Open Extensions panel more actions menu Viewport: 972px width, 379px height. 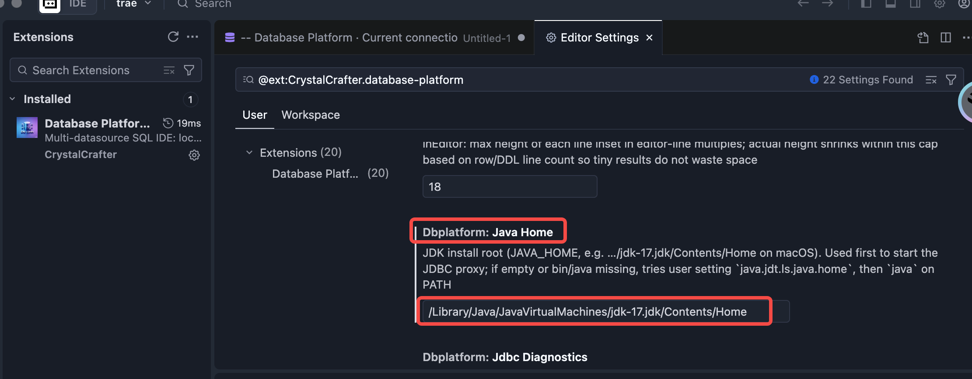[x=192, y=37]
